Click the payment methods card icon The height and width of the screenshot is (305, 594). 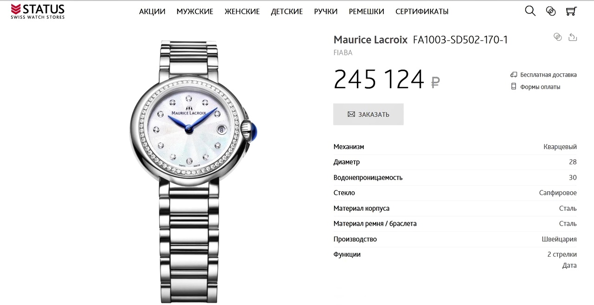(514, 86)
